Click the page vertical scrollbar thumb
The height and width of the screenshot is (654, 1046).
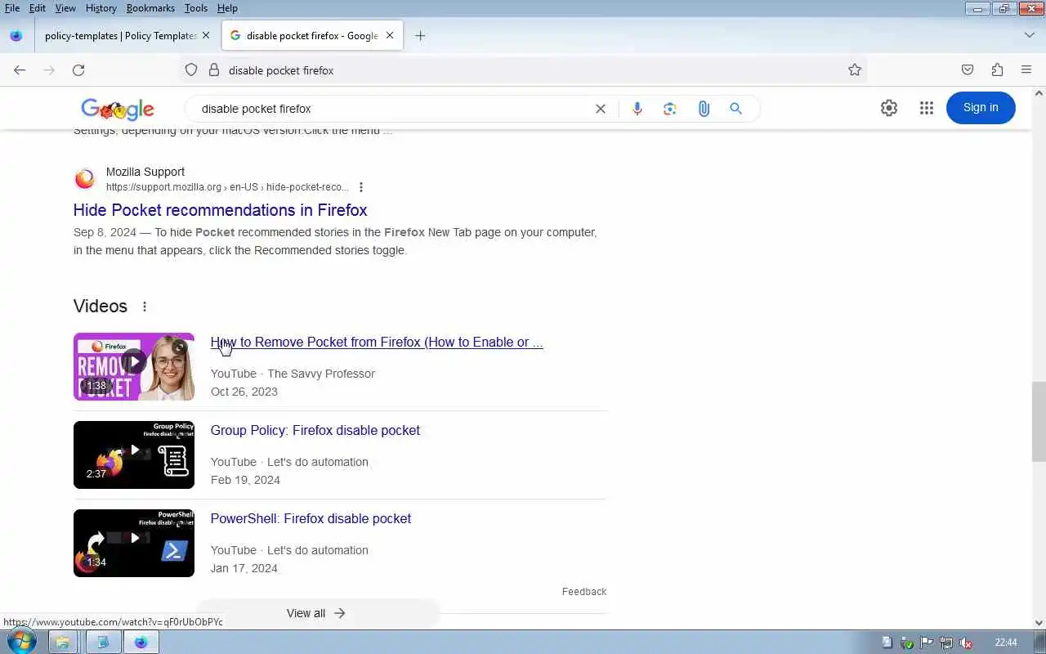pyautogui.click(x=1039, y=421)
